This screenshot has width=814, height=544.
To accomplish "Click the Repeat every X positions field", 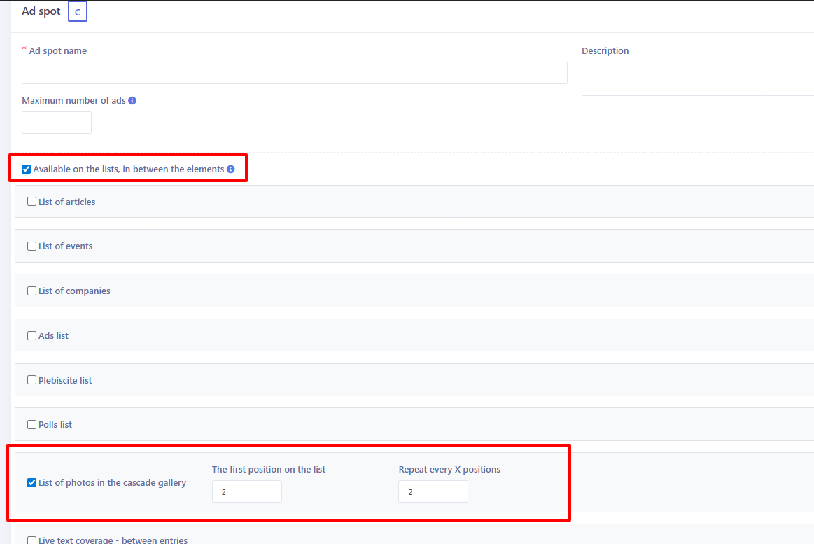I will pyautogui.click(x=433, y=491).
